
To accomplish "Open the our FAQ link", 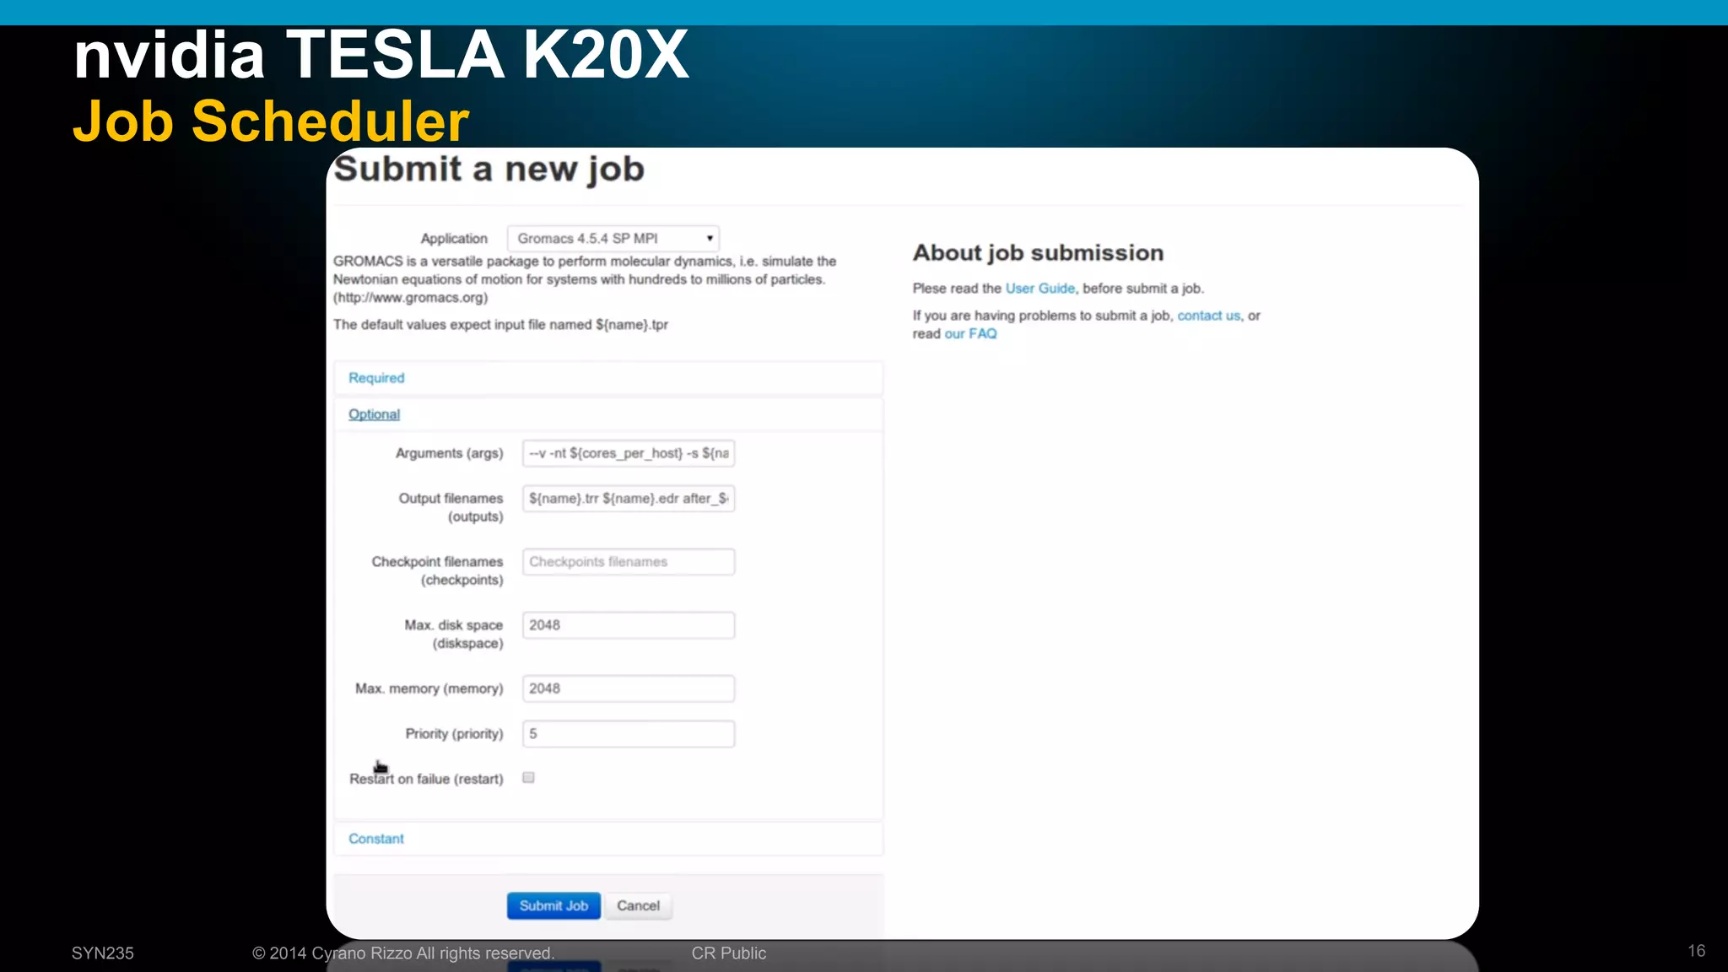I will point(970,334).
